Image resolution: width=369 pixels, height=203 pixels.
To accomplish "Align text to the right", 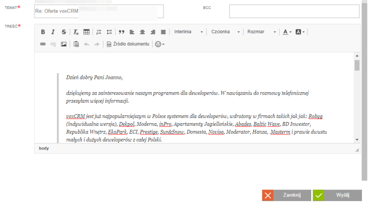I will point(153,32).
